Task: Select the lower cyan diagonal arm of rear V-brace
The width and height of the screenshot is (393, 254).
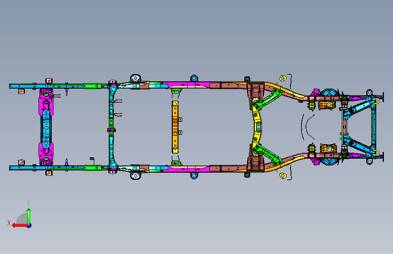Action: point(359,146)
